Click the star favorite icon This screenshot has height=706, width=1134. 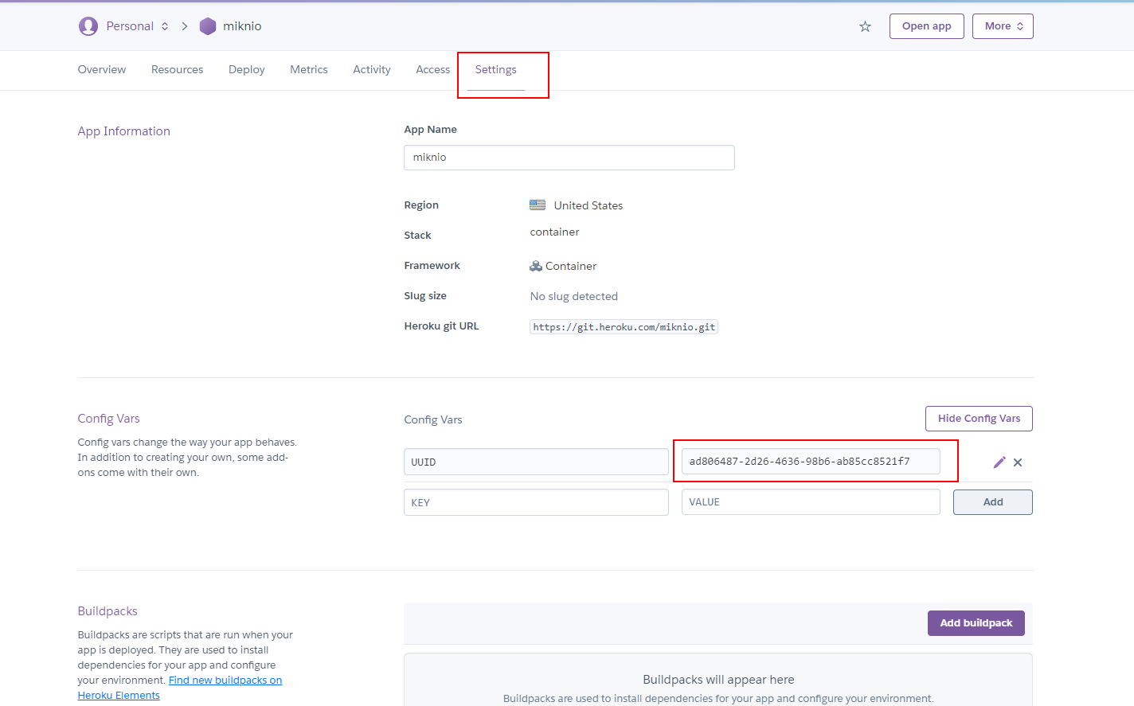coord(865,27)
